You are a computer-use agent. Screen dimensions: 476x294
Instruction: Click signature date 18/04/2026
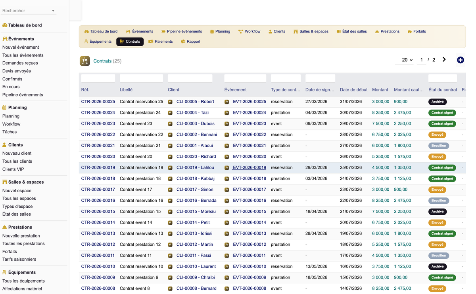click(x=316, y=212)
